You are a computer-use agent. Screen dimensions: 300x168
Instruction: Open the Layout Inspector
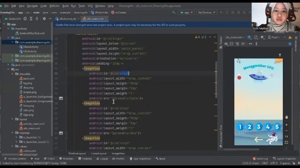pos(285,159)
